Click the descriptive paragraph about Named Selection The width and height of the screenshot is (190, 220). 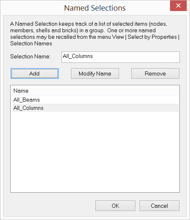pos(95,33)
